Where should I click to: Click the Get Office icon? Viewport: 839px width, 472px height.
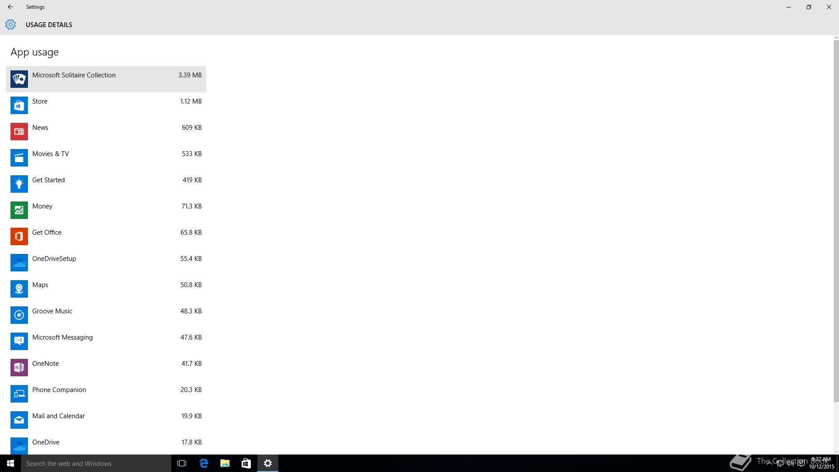[19, 236]
